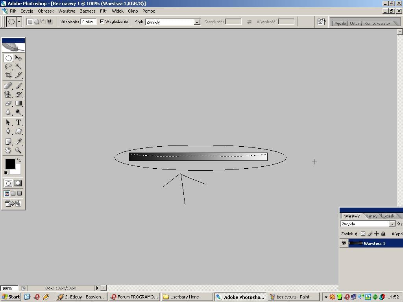
Task: Toggle the Wygładzanie checkbox
Action: [x=102, y=22]
